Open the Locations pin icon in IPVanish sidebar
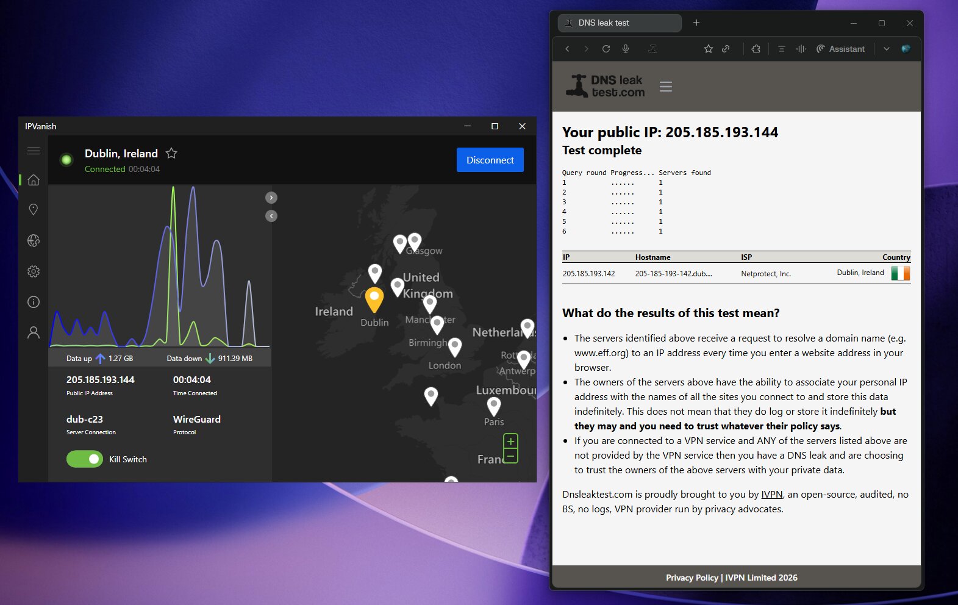The height and width of the screenshot is (605, 958). point(34,210)
